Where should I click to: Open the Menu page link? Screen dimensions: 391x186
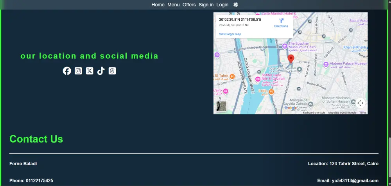[174, 4]
